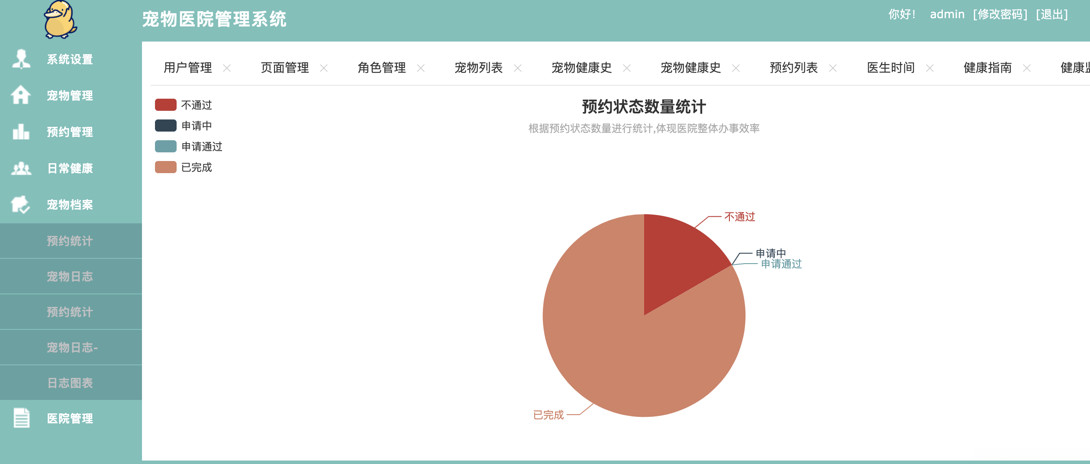Expand the 系统设置 menu
1090x464 pixels.
pyautogui.click(x=69, y=60)
